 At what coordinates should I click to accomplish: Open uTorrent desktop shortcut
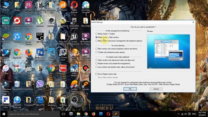click(x=40, y=22)
